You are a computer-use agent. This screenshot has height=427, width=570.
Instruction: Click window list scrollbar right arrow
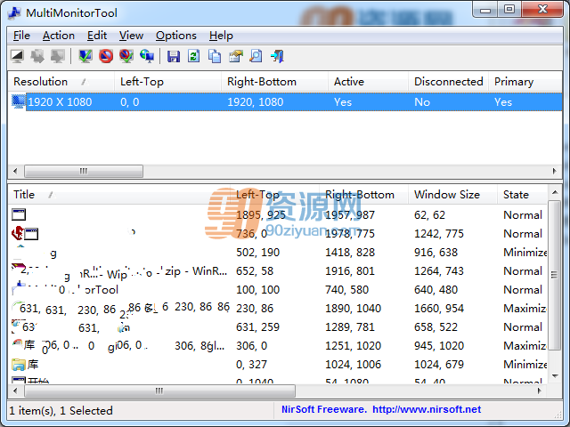(x=540, y=391)
